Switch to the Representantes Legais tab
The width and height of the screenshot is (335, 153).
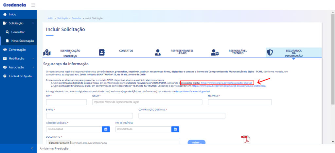coord(182,53)
